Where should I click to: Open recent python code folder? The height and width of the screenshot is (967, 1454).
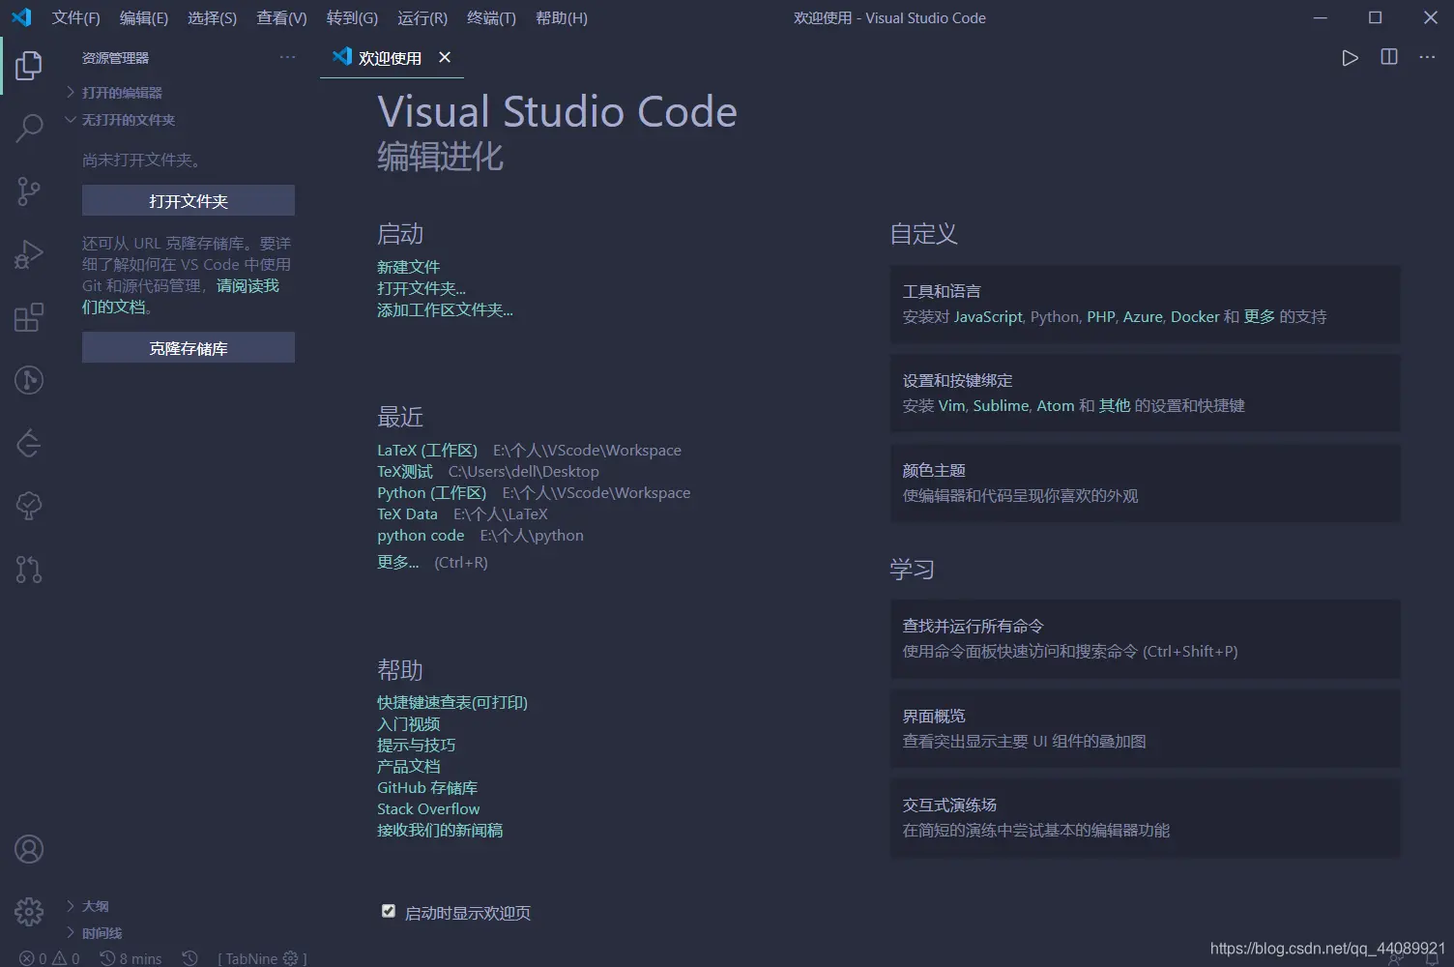421,535
